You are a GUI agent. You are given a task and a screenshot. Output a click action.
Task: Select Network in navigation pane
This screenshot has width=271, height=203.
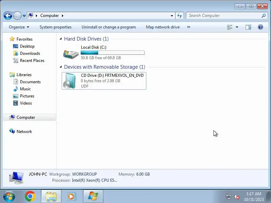[x=24, y=132]
